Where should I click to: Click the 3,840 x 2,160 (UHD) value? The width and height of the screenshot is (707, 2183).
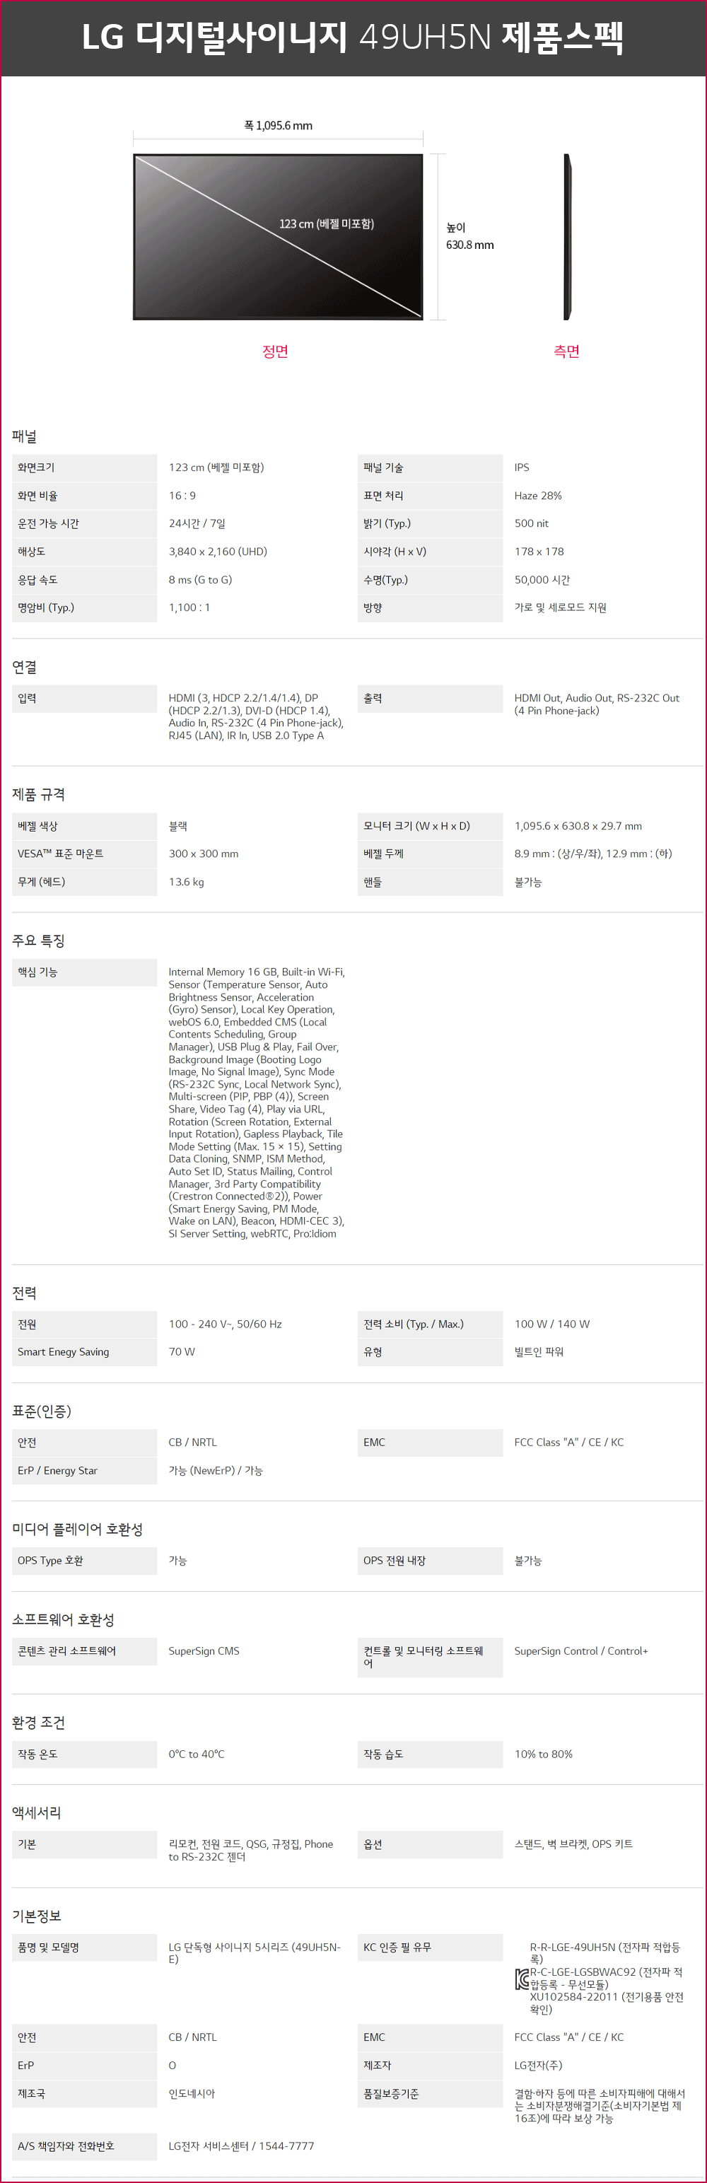click(x=218, y=552)
